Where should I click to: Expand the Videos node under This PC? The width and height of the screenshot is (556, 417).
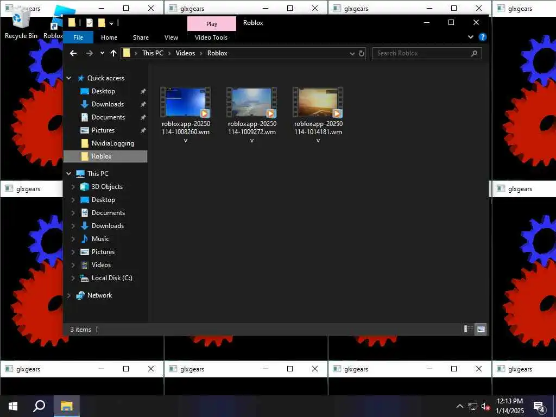(x=73, y=265)
